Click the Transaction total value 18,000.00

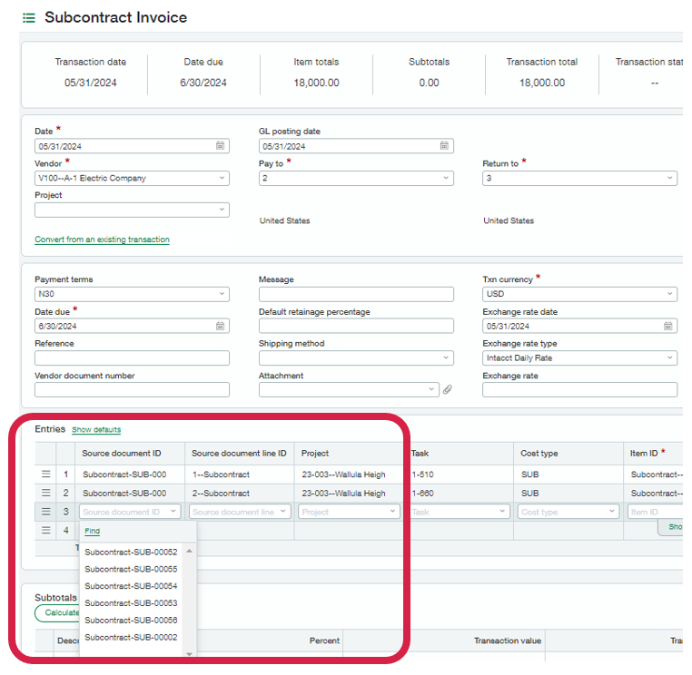(542, 83)
